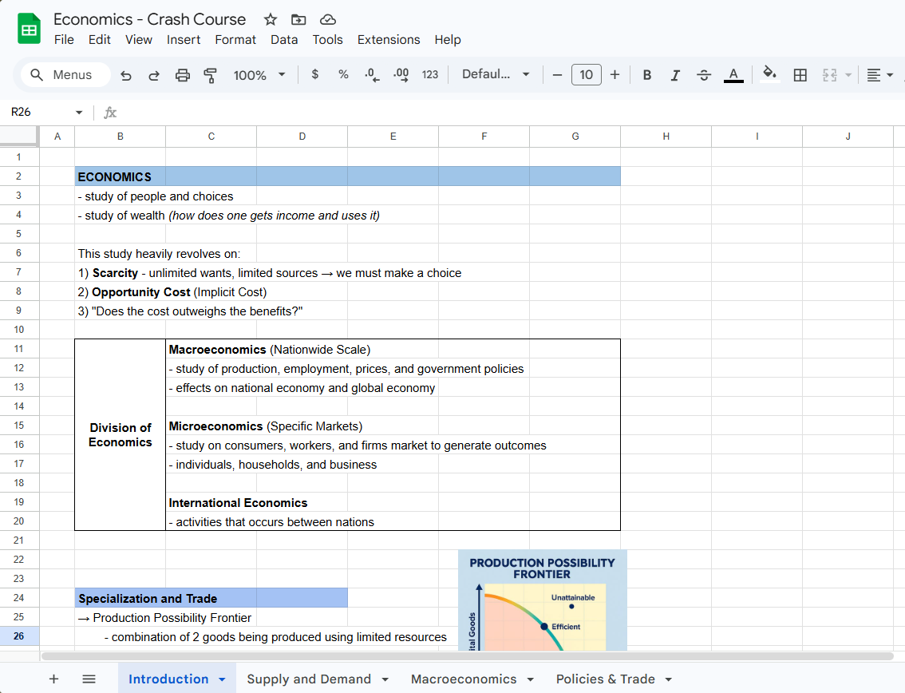Open the Borders tool
This screenshot has height=693, width=905.
click(800, 75)
